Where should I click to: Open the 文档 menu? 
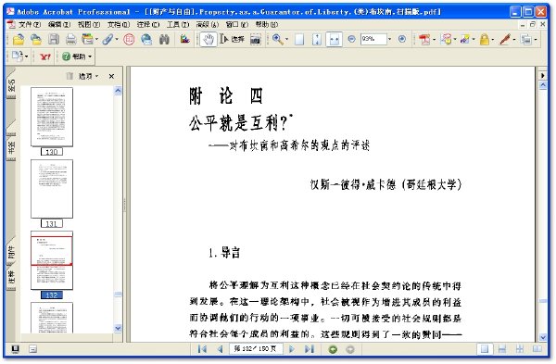(x=119, y=24)
